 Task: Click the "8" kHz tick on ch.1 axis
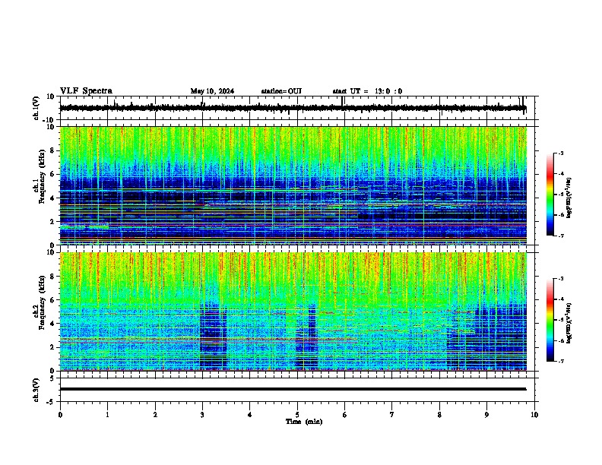(52, 150)
